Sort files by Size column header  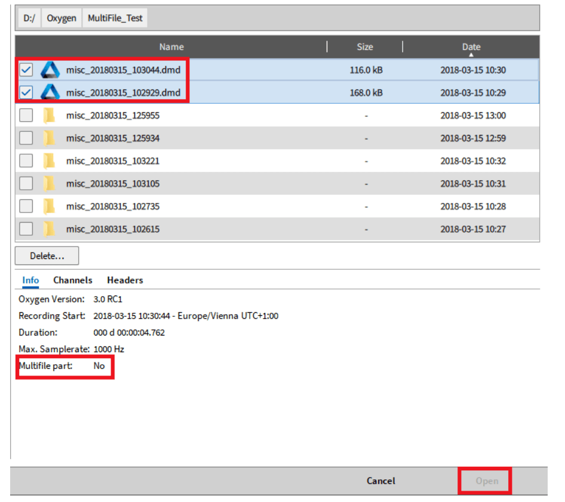[364, 47]
